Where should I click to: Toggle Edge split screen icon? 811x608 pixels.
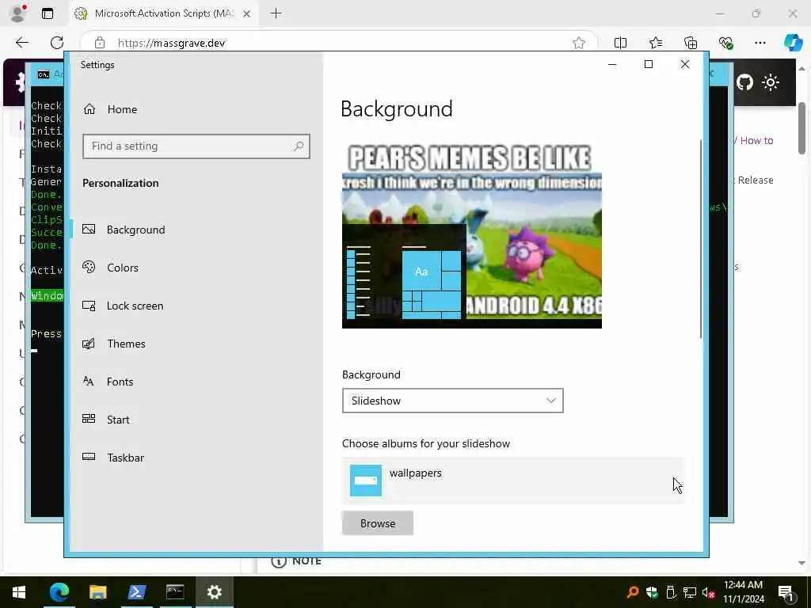coord(620,43)
